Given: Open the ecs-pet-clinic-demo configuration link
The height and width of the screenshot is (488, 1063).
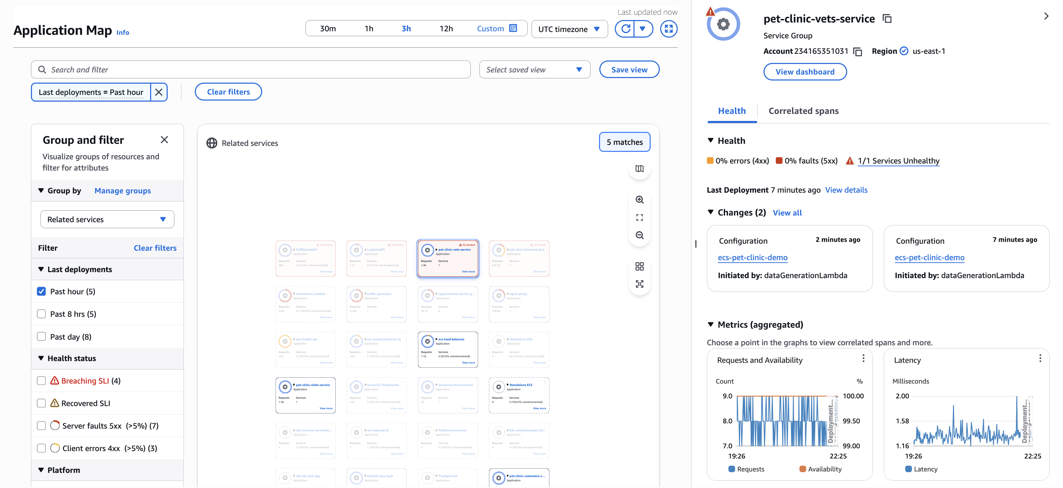Looking at the screenshot, I should point(753,257).
